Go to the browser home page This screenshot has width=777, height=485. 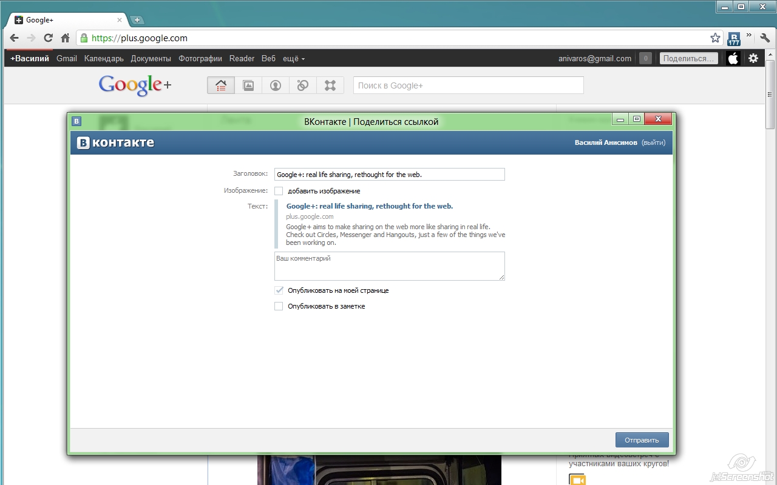pyautogui.click(x=65, y=38)
